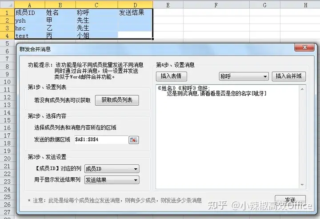The width and height of the screenshot is (320, 219).
Task: Click cell containing 乙
Action: tap(60, 28)
